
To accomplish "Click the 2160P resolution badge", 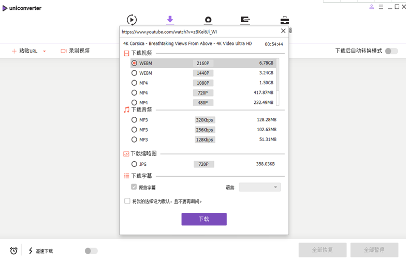I will (203, 63).
